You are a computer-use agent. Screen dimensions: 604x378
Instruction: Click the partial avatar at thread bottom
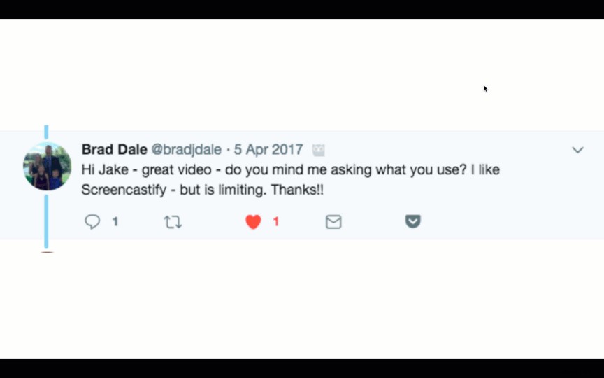(47, 252)
